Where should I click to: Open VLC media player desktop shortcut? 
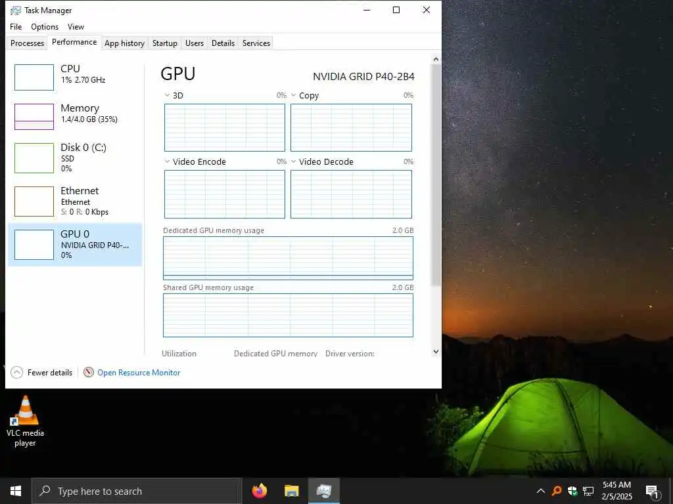coord(25,421)
